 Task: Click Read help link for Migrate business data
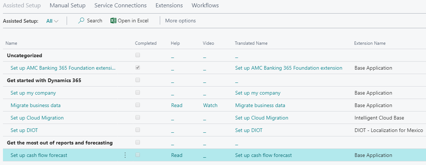click(x=177, y=105)
